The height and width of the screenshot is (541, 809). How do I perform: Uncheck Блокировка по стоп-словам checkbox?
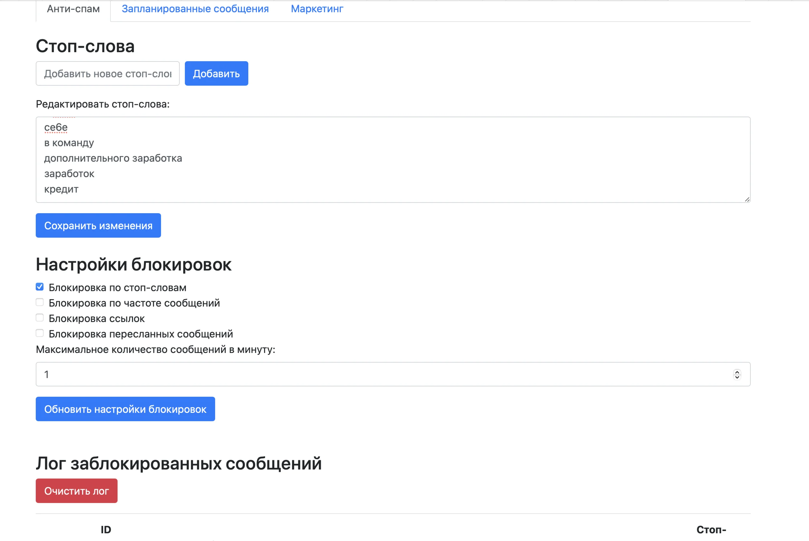40,287
